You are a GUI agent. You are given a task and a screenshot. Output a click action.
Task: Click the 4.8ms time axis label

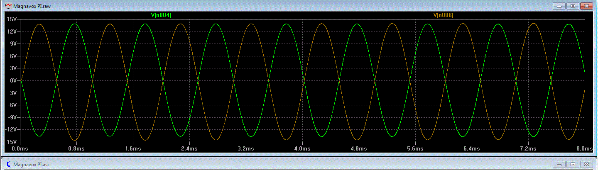[359, 148]
